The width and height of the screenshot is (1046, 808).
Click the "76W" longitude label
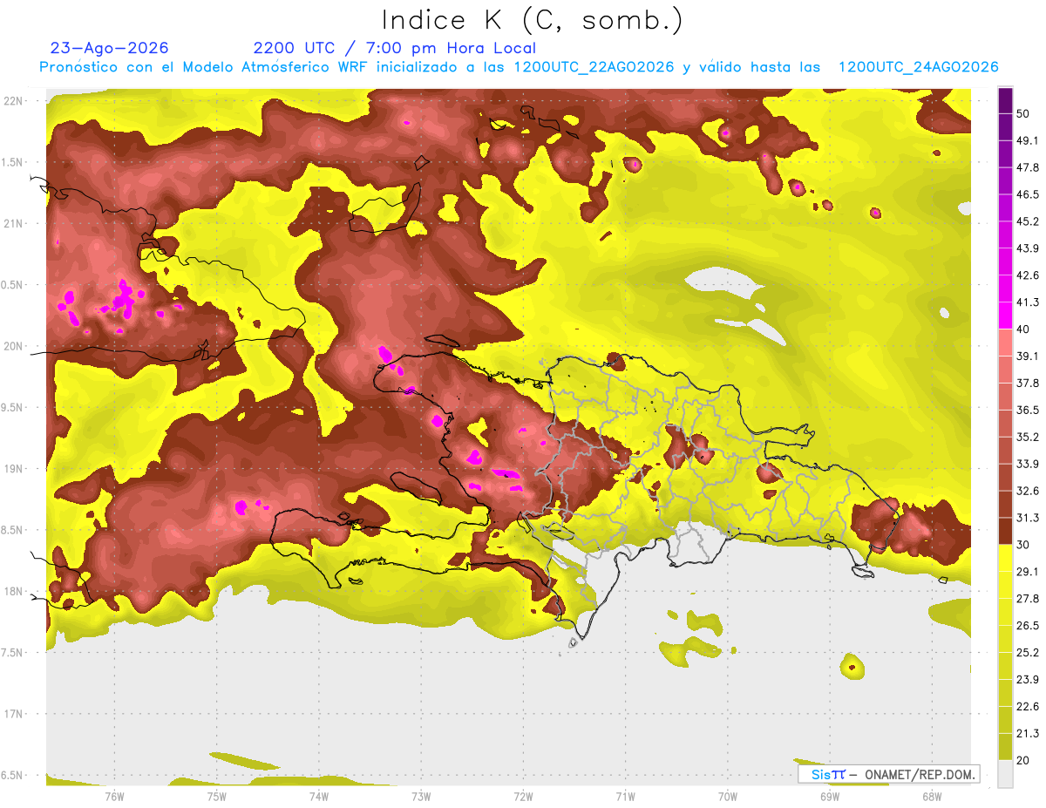click(114, 797)
